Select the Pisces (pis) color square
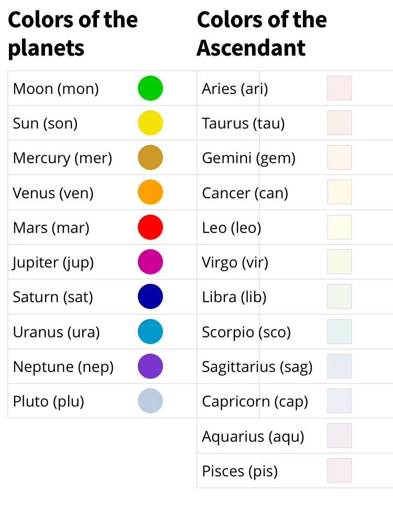This screenshot has height=512, width=393. [x=340, y=471]
